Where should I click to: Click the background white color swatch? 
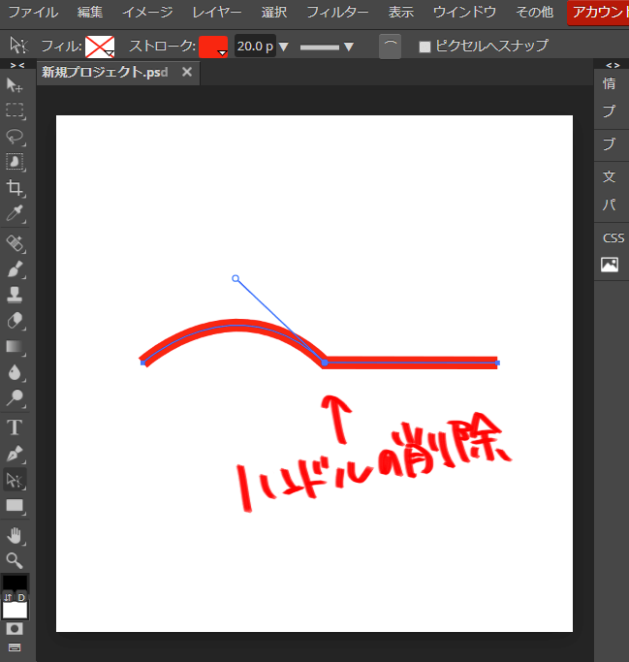tap(16, 611)
